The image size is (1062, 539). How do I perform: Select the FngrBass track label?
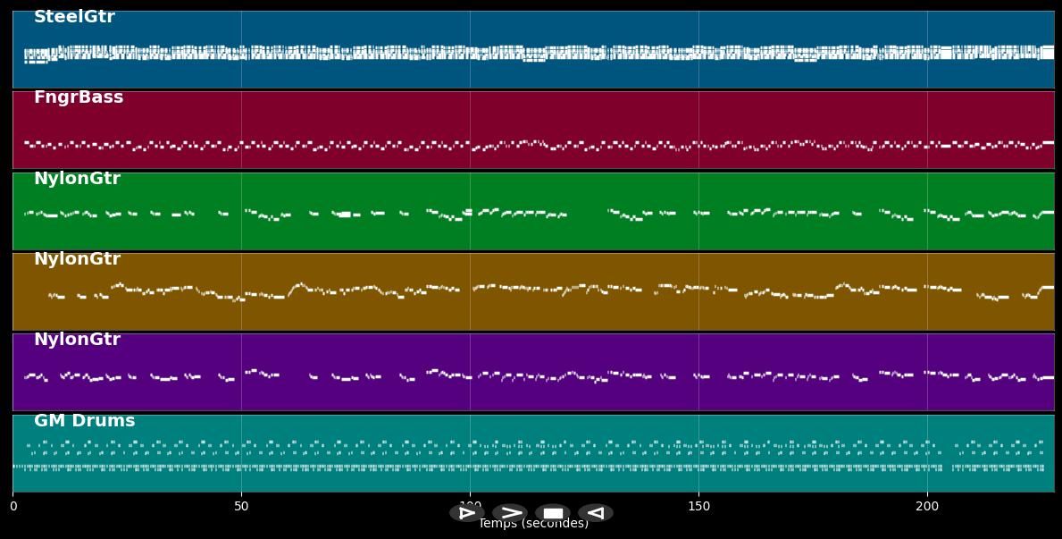point(79,97)
